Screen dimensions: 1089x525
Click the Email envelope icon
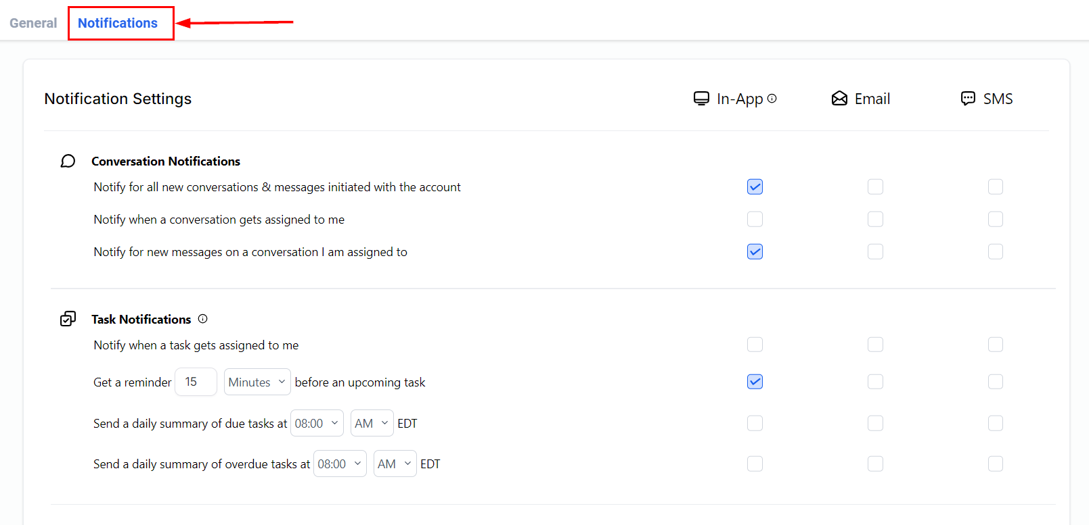839,99
